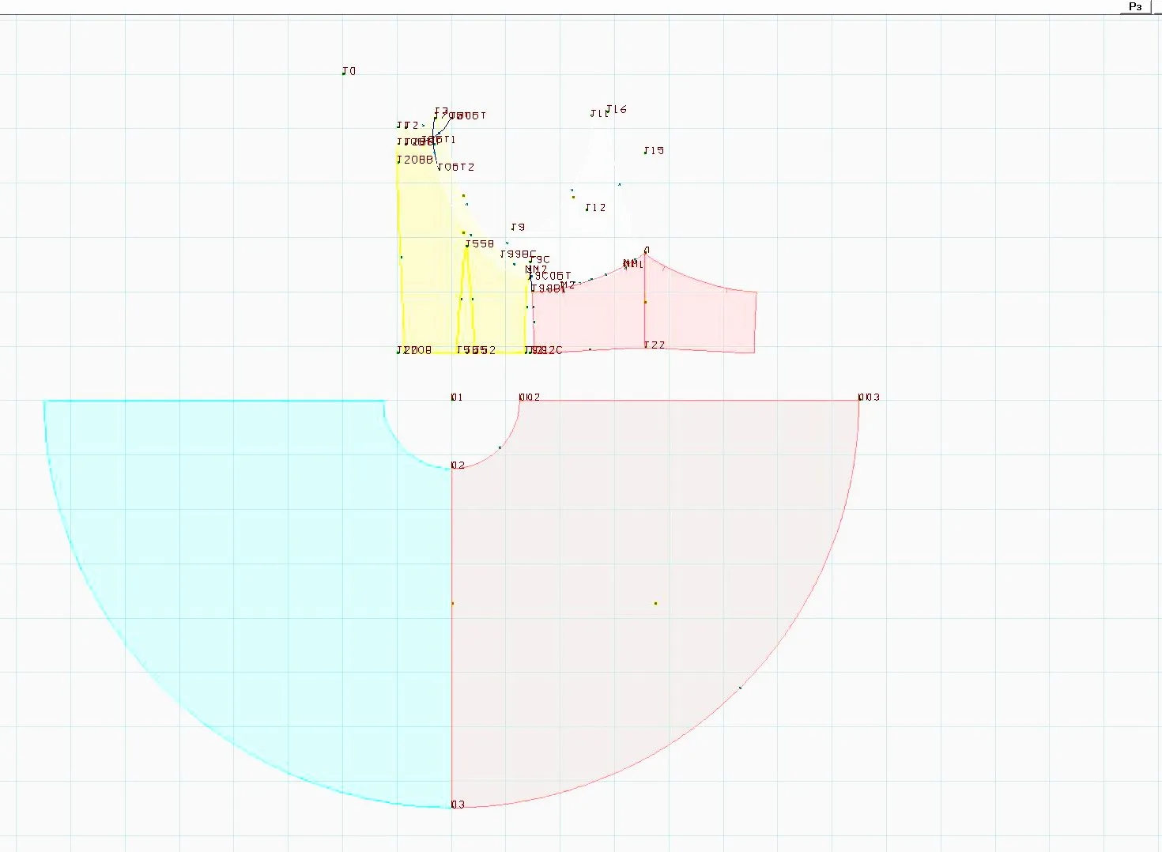Open the Рз tab at top right
The height and width of the screenshot is (852, 1162).
click(x=1135, y=7)
